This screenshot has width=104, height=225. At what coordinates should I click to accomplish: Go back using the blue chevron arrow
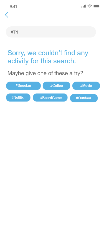(x=7, y=15)
